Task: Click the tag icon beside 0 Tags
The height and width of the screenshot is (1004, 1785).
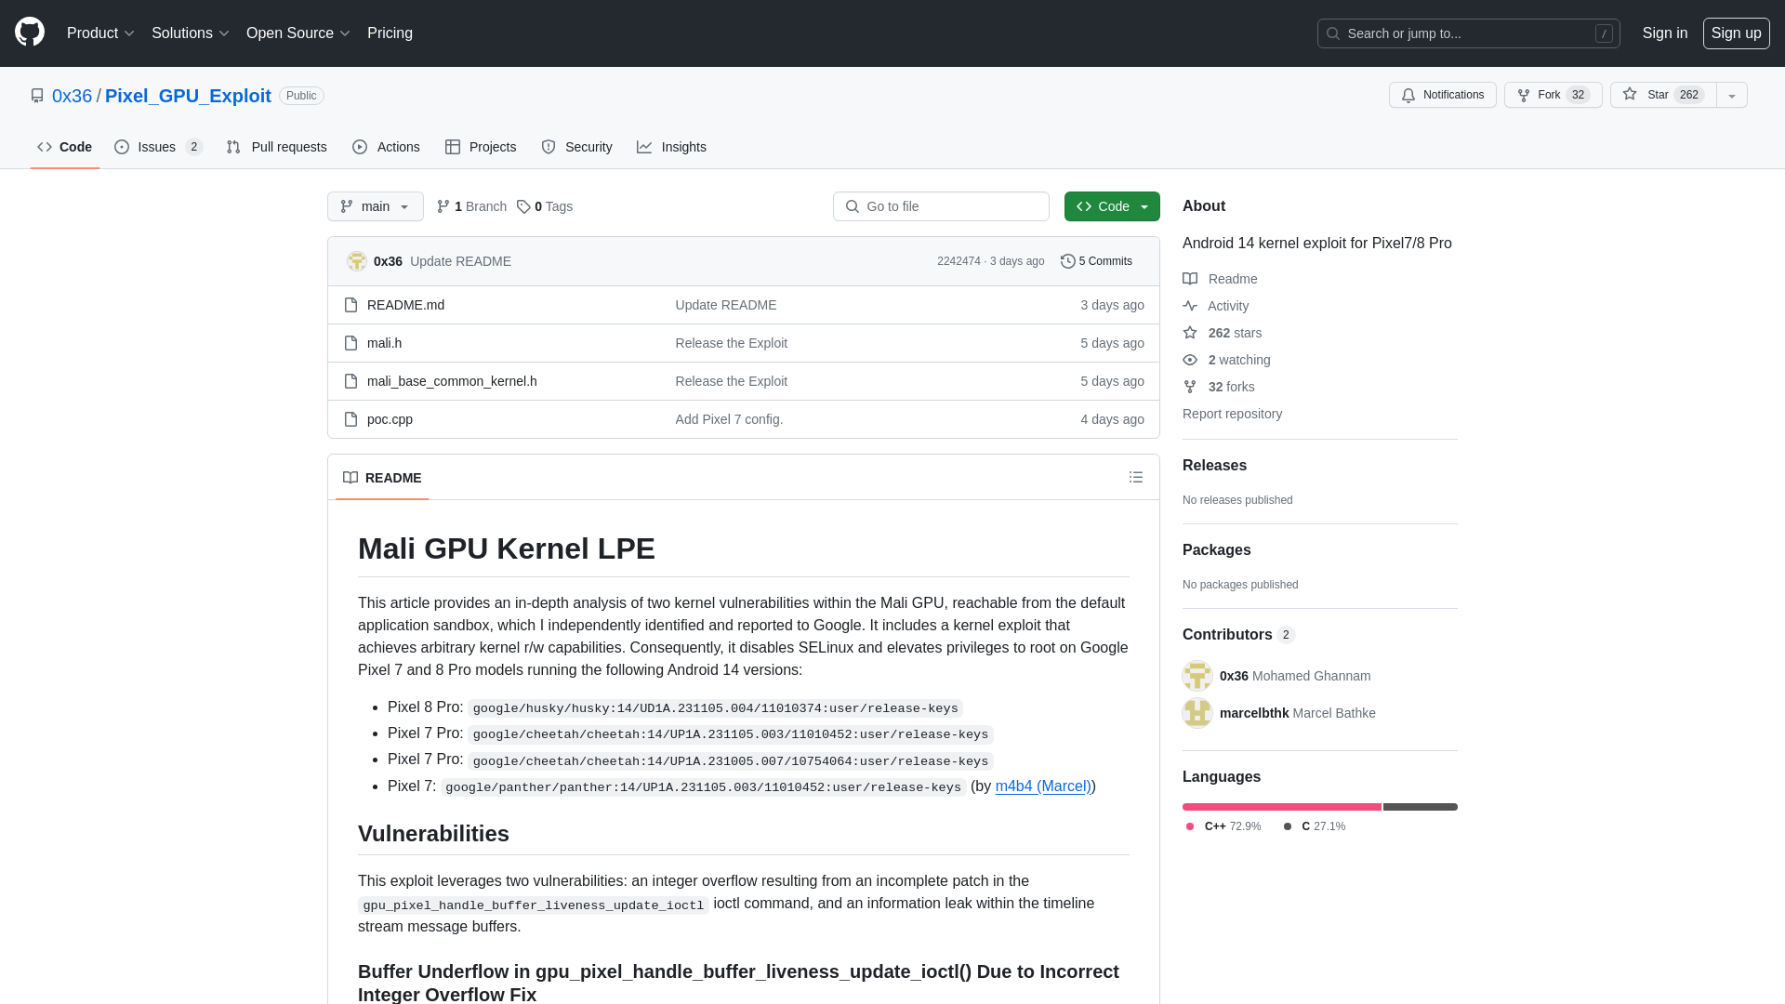Action: (x=523, y=206)
